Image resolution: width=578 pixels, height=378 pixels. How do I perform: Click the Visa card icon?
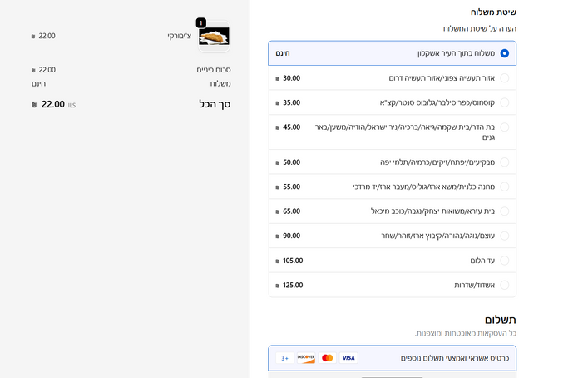(x=348, y=358)
